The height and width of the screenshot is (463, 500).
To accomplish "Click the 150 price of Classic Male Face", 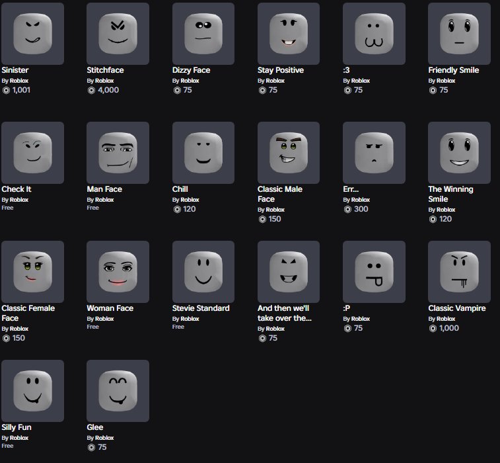I will click(x=275, y=219).
